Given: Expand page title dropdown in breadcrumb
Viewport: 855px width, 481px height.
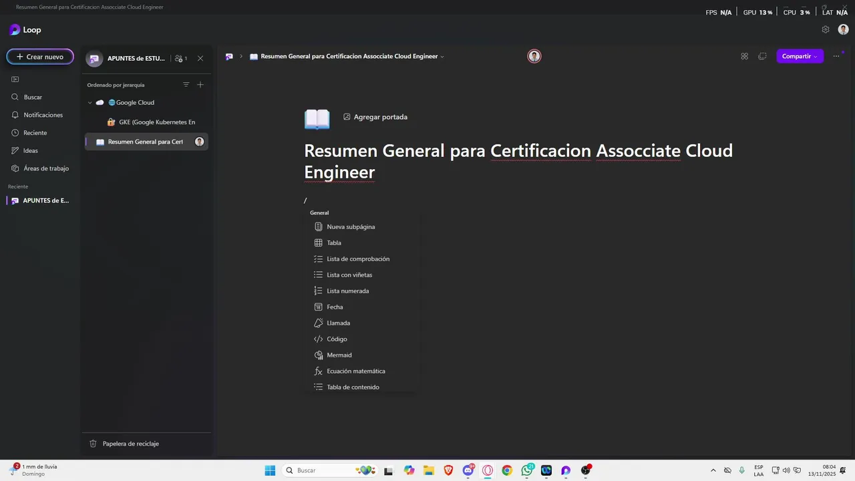Looking at the screenshot, I should tap(442, 57).
